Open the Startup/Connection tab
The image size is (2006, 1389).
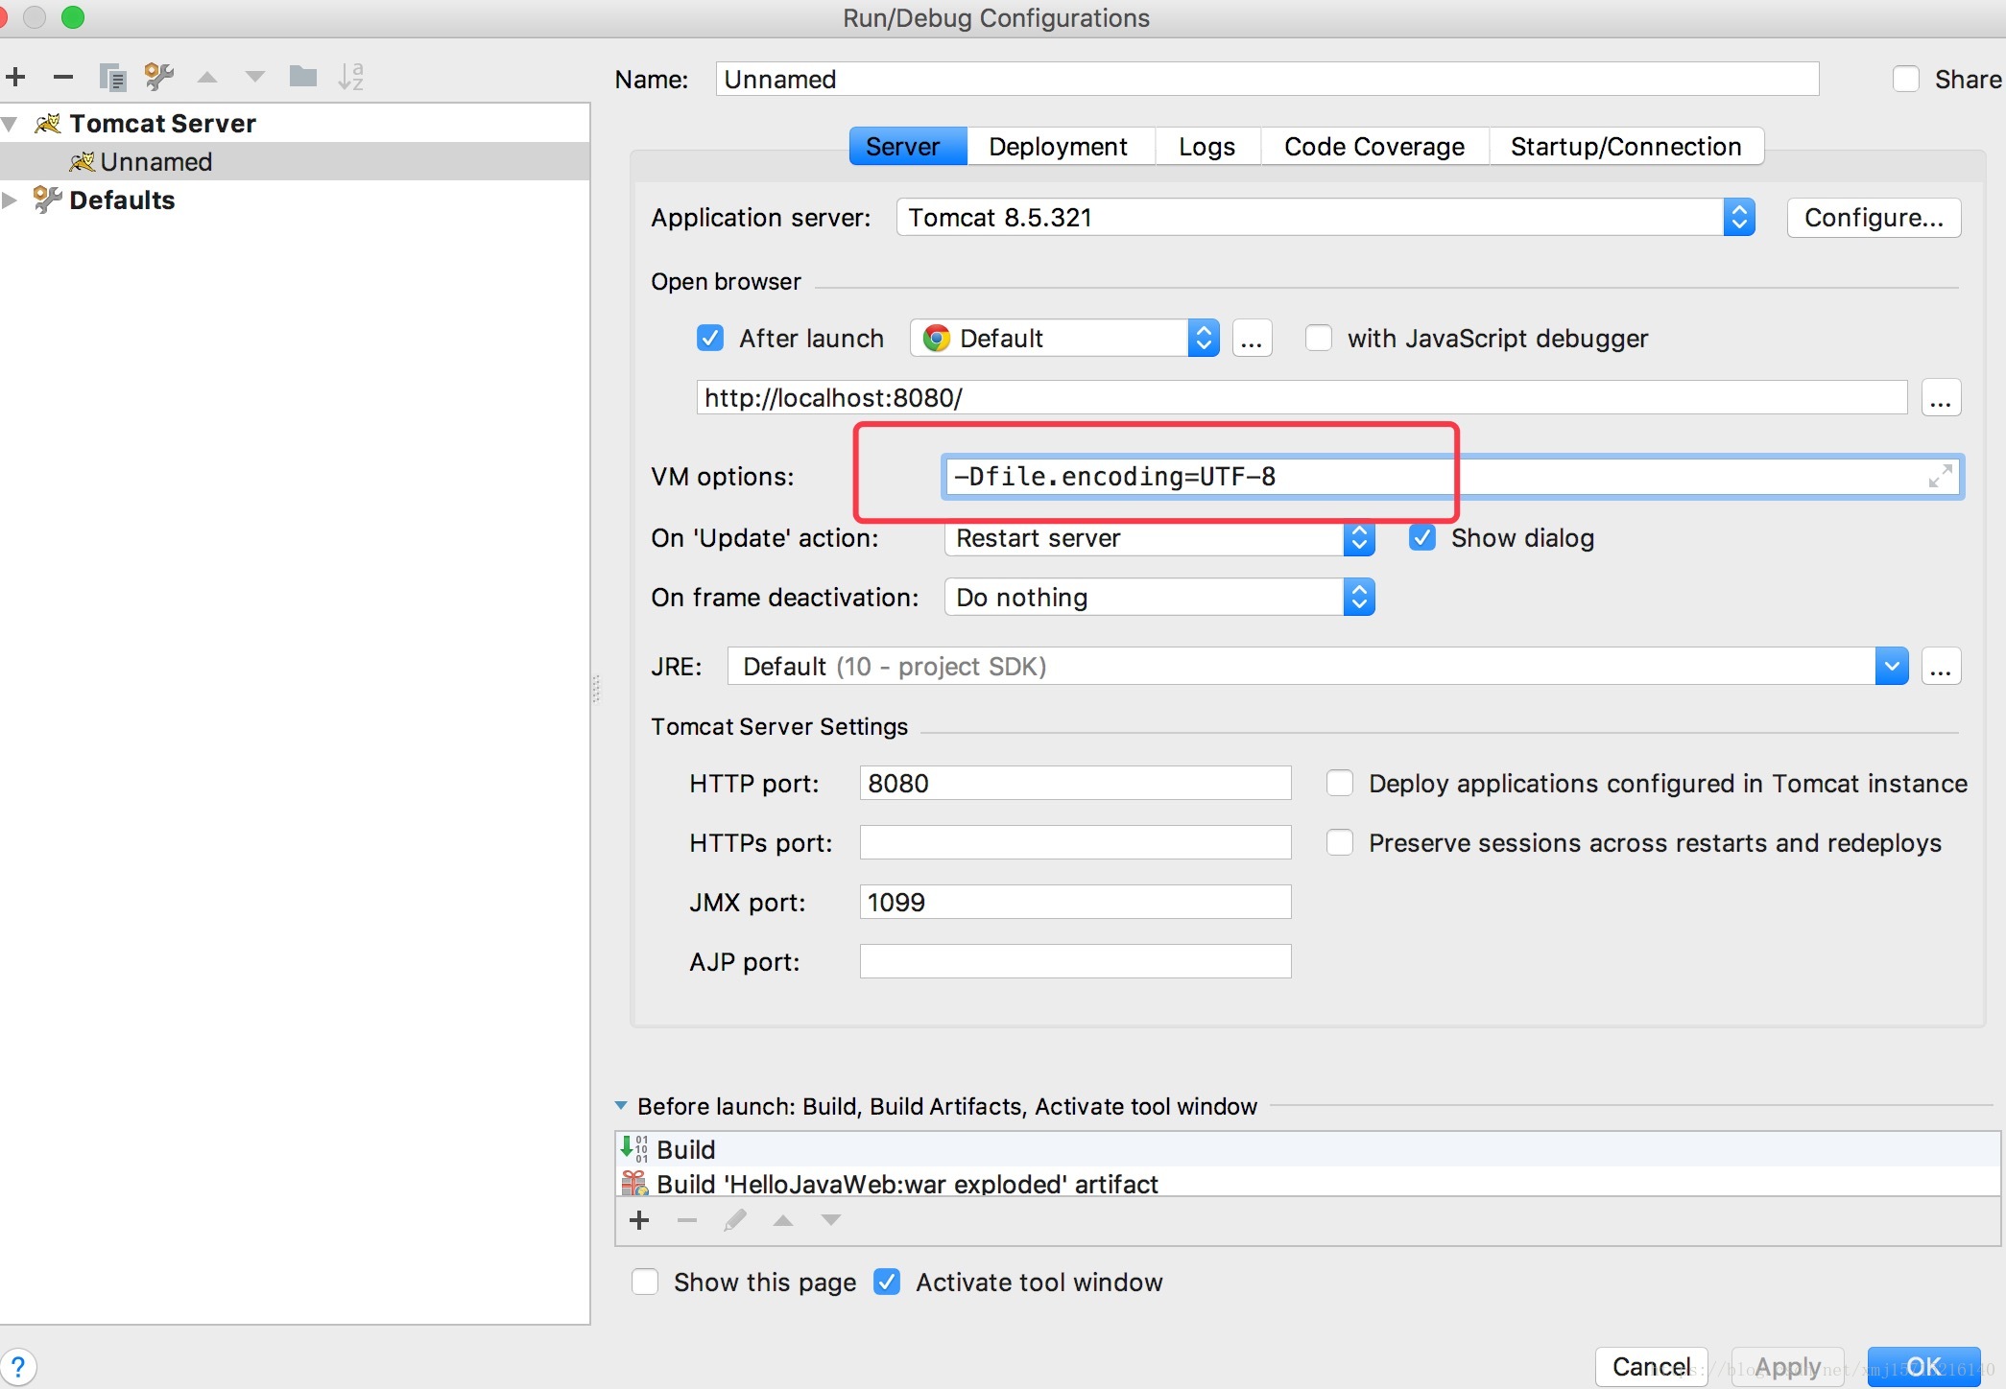(1625, 147)
